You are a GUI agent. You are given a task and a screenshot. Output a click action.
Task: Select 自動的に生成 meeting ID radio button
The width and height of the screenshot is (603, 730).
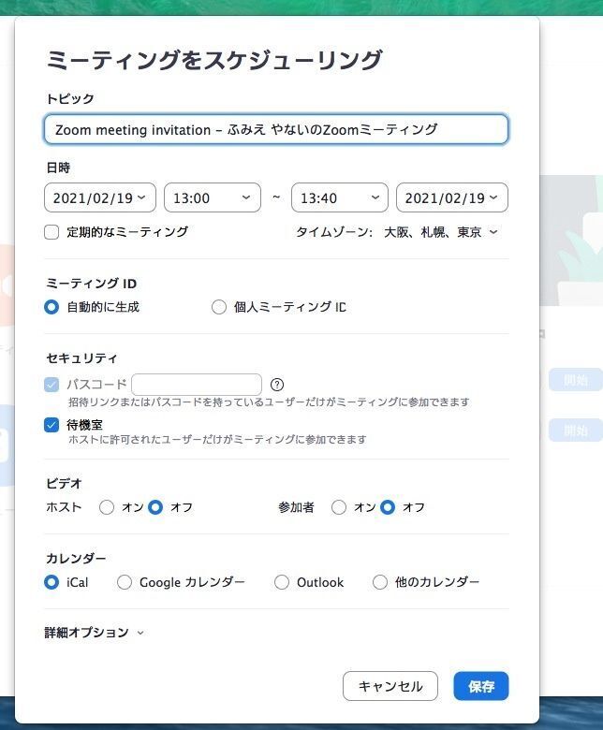click(51, 307)
